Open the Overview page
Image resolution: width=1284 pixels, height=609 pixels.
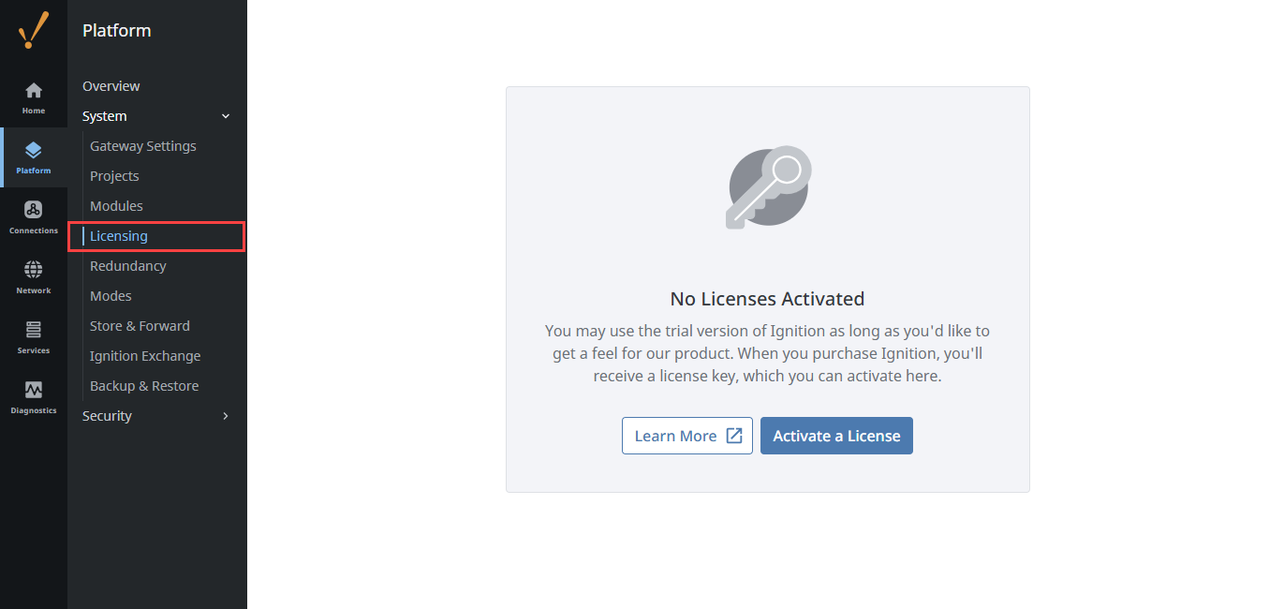[x=111, y=86]
